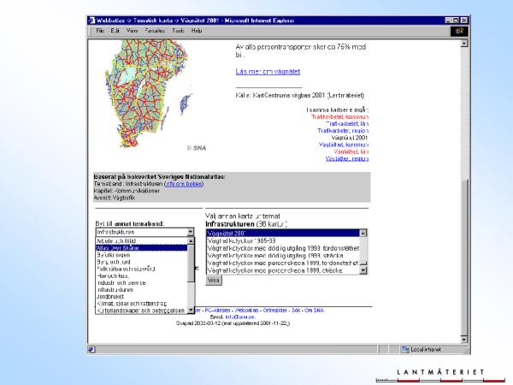
Task: Open the Help menu
Action: (x=197, y=31)
